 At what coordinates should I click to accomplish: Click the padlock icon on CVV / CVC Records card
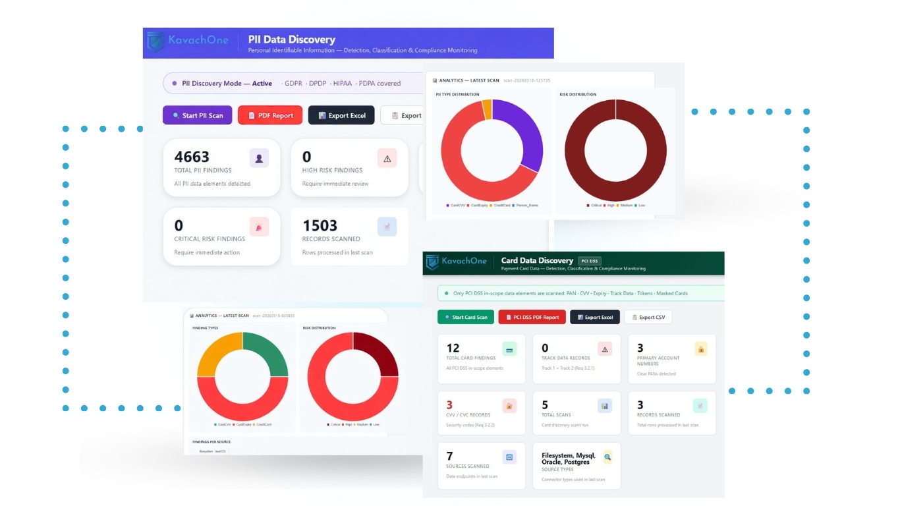tap(509, 406)
